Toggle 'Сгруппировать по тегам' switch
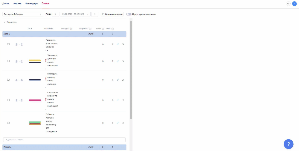 point(129,14)
